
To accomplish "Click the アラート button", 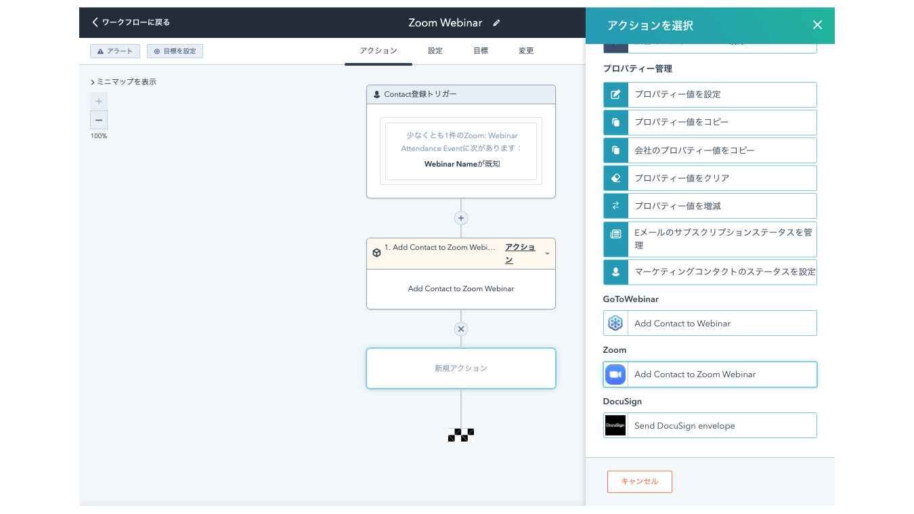I will [x=115, y=51].
